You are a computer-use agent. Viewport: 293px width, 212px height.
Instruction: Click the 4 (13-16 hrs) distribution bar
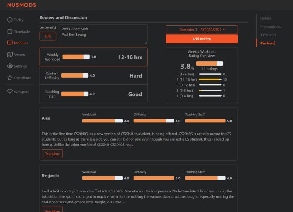tap(210, 80)
